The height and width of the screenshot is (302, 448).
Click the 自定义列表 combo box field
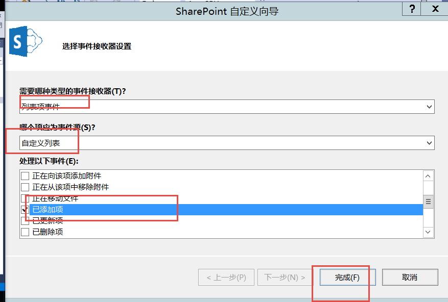coord(227,143)
